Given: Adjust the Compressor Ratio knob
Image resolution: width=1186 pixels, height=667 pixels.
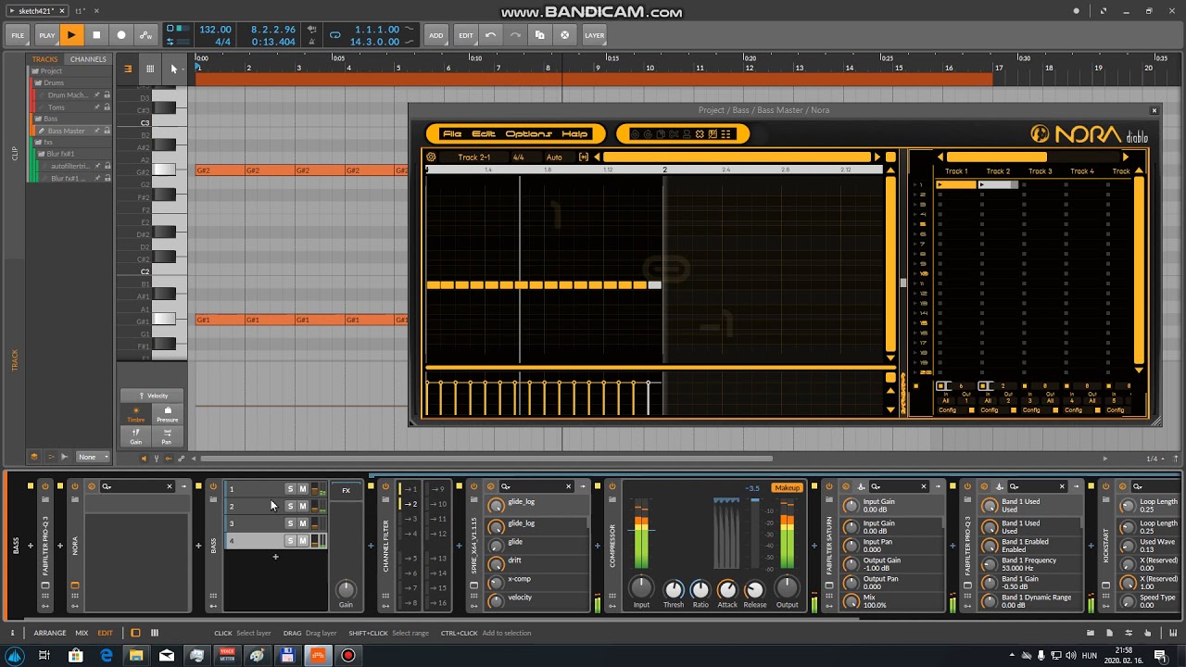Looking at the screenshot, I should (700, 589).
